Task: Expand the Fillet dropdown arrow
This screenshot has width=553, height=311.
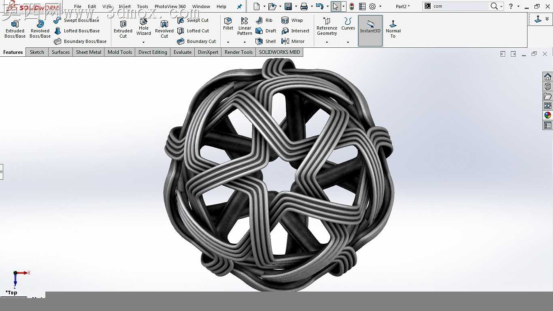Action: click(x=228, y=42)
